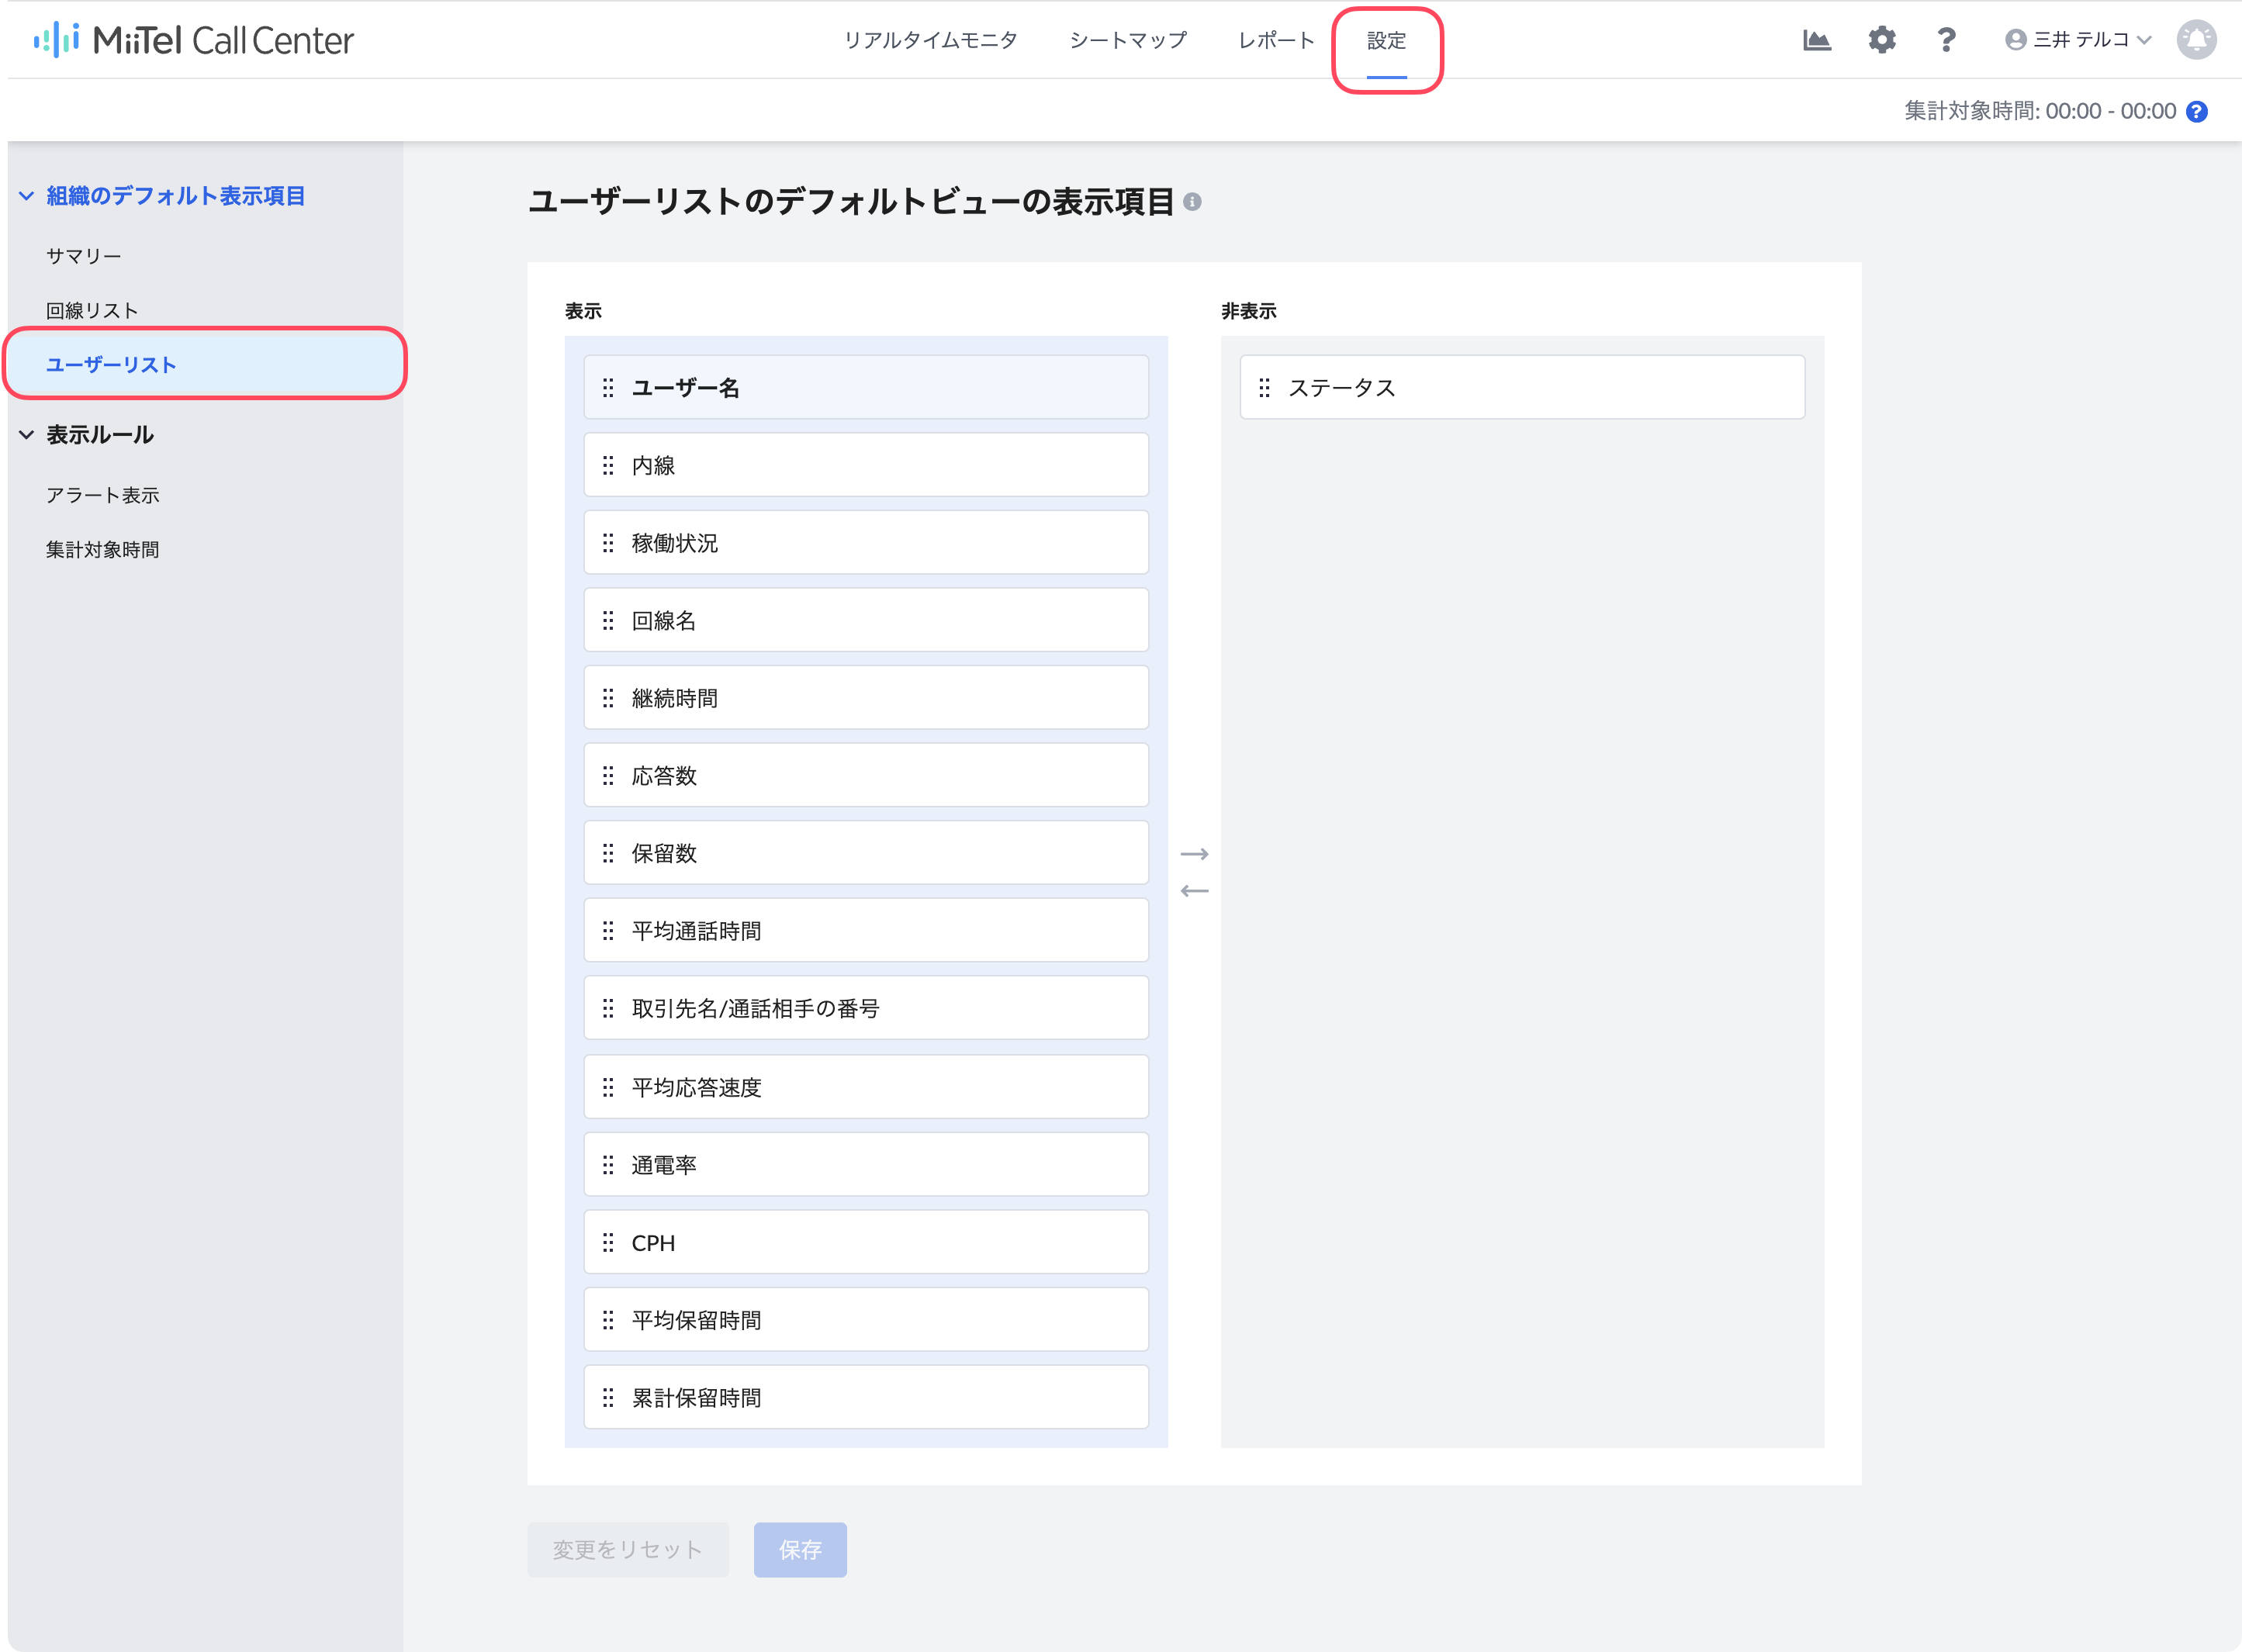Switch to レポート tab
2242x1652 pixels.
click(1275, 40)
